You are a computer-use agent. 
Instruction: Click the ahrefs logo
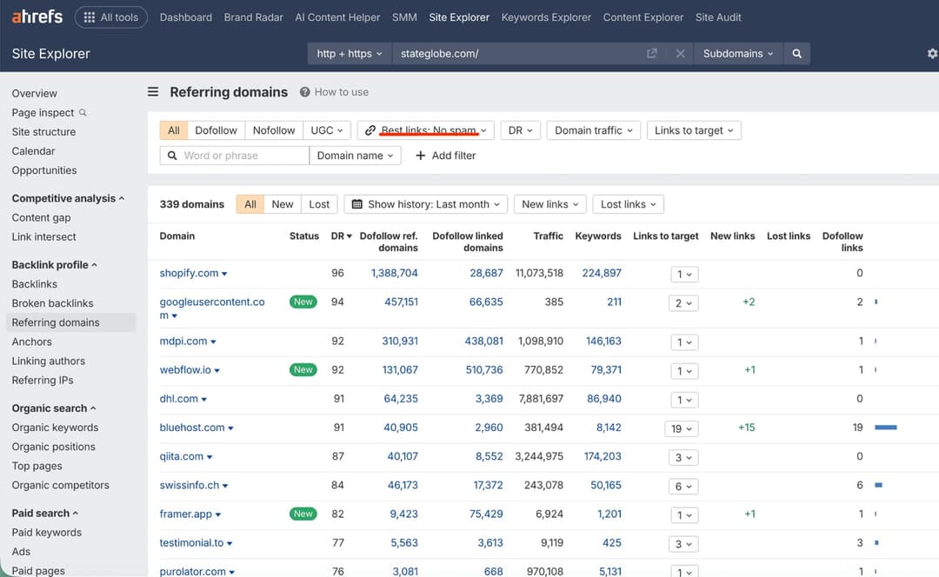point(37,17)
